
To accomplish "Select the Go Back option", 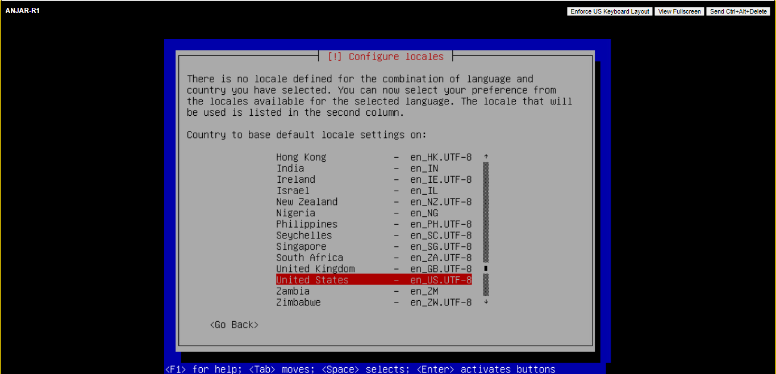I will point(234,325).
